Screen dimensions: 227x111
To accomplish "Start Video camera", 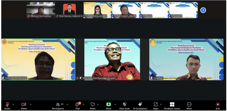I will click(24, 105).
